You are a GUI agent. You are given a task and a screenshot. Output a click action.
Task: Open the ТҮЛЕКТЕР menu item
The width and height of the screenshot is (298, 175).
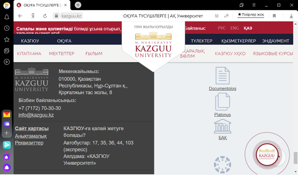pyautogui.click(x=201, y=41)
